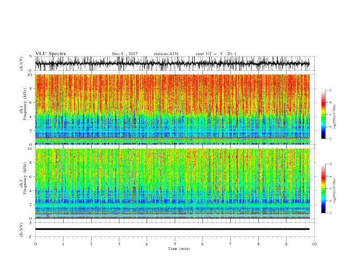Click the time axis tick label '3'
354x274 pixels.
tap(119, 244)
